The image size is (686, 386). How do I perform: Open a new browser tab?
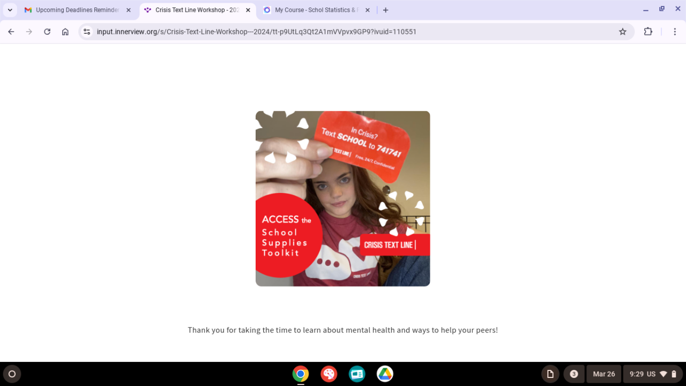[x=386, y=10]
